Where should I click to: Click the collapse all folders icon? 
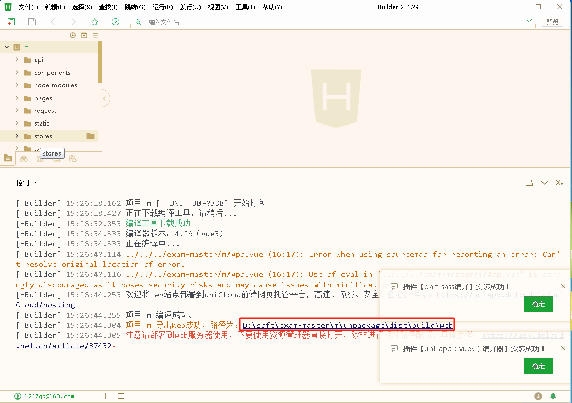pyautogui.click(x=84, y=35)
